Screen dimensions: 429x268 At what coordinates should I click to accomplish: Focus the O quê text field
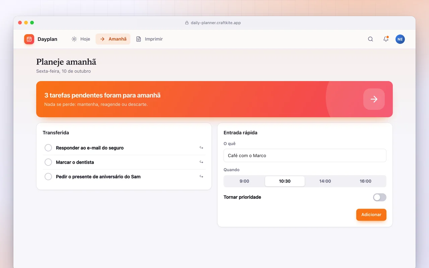click(305, 155)
